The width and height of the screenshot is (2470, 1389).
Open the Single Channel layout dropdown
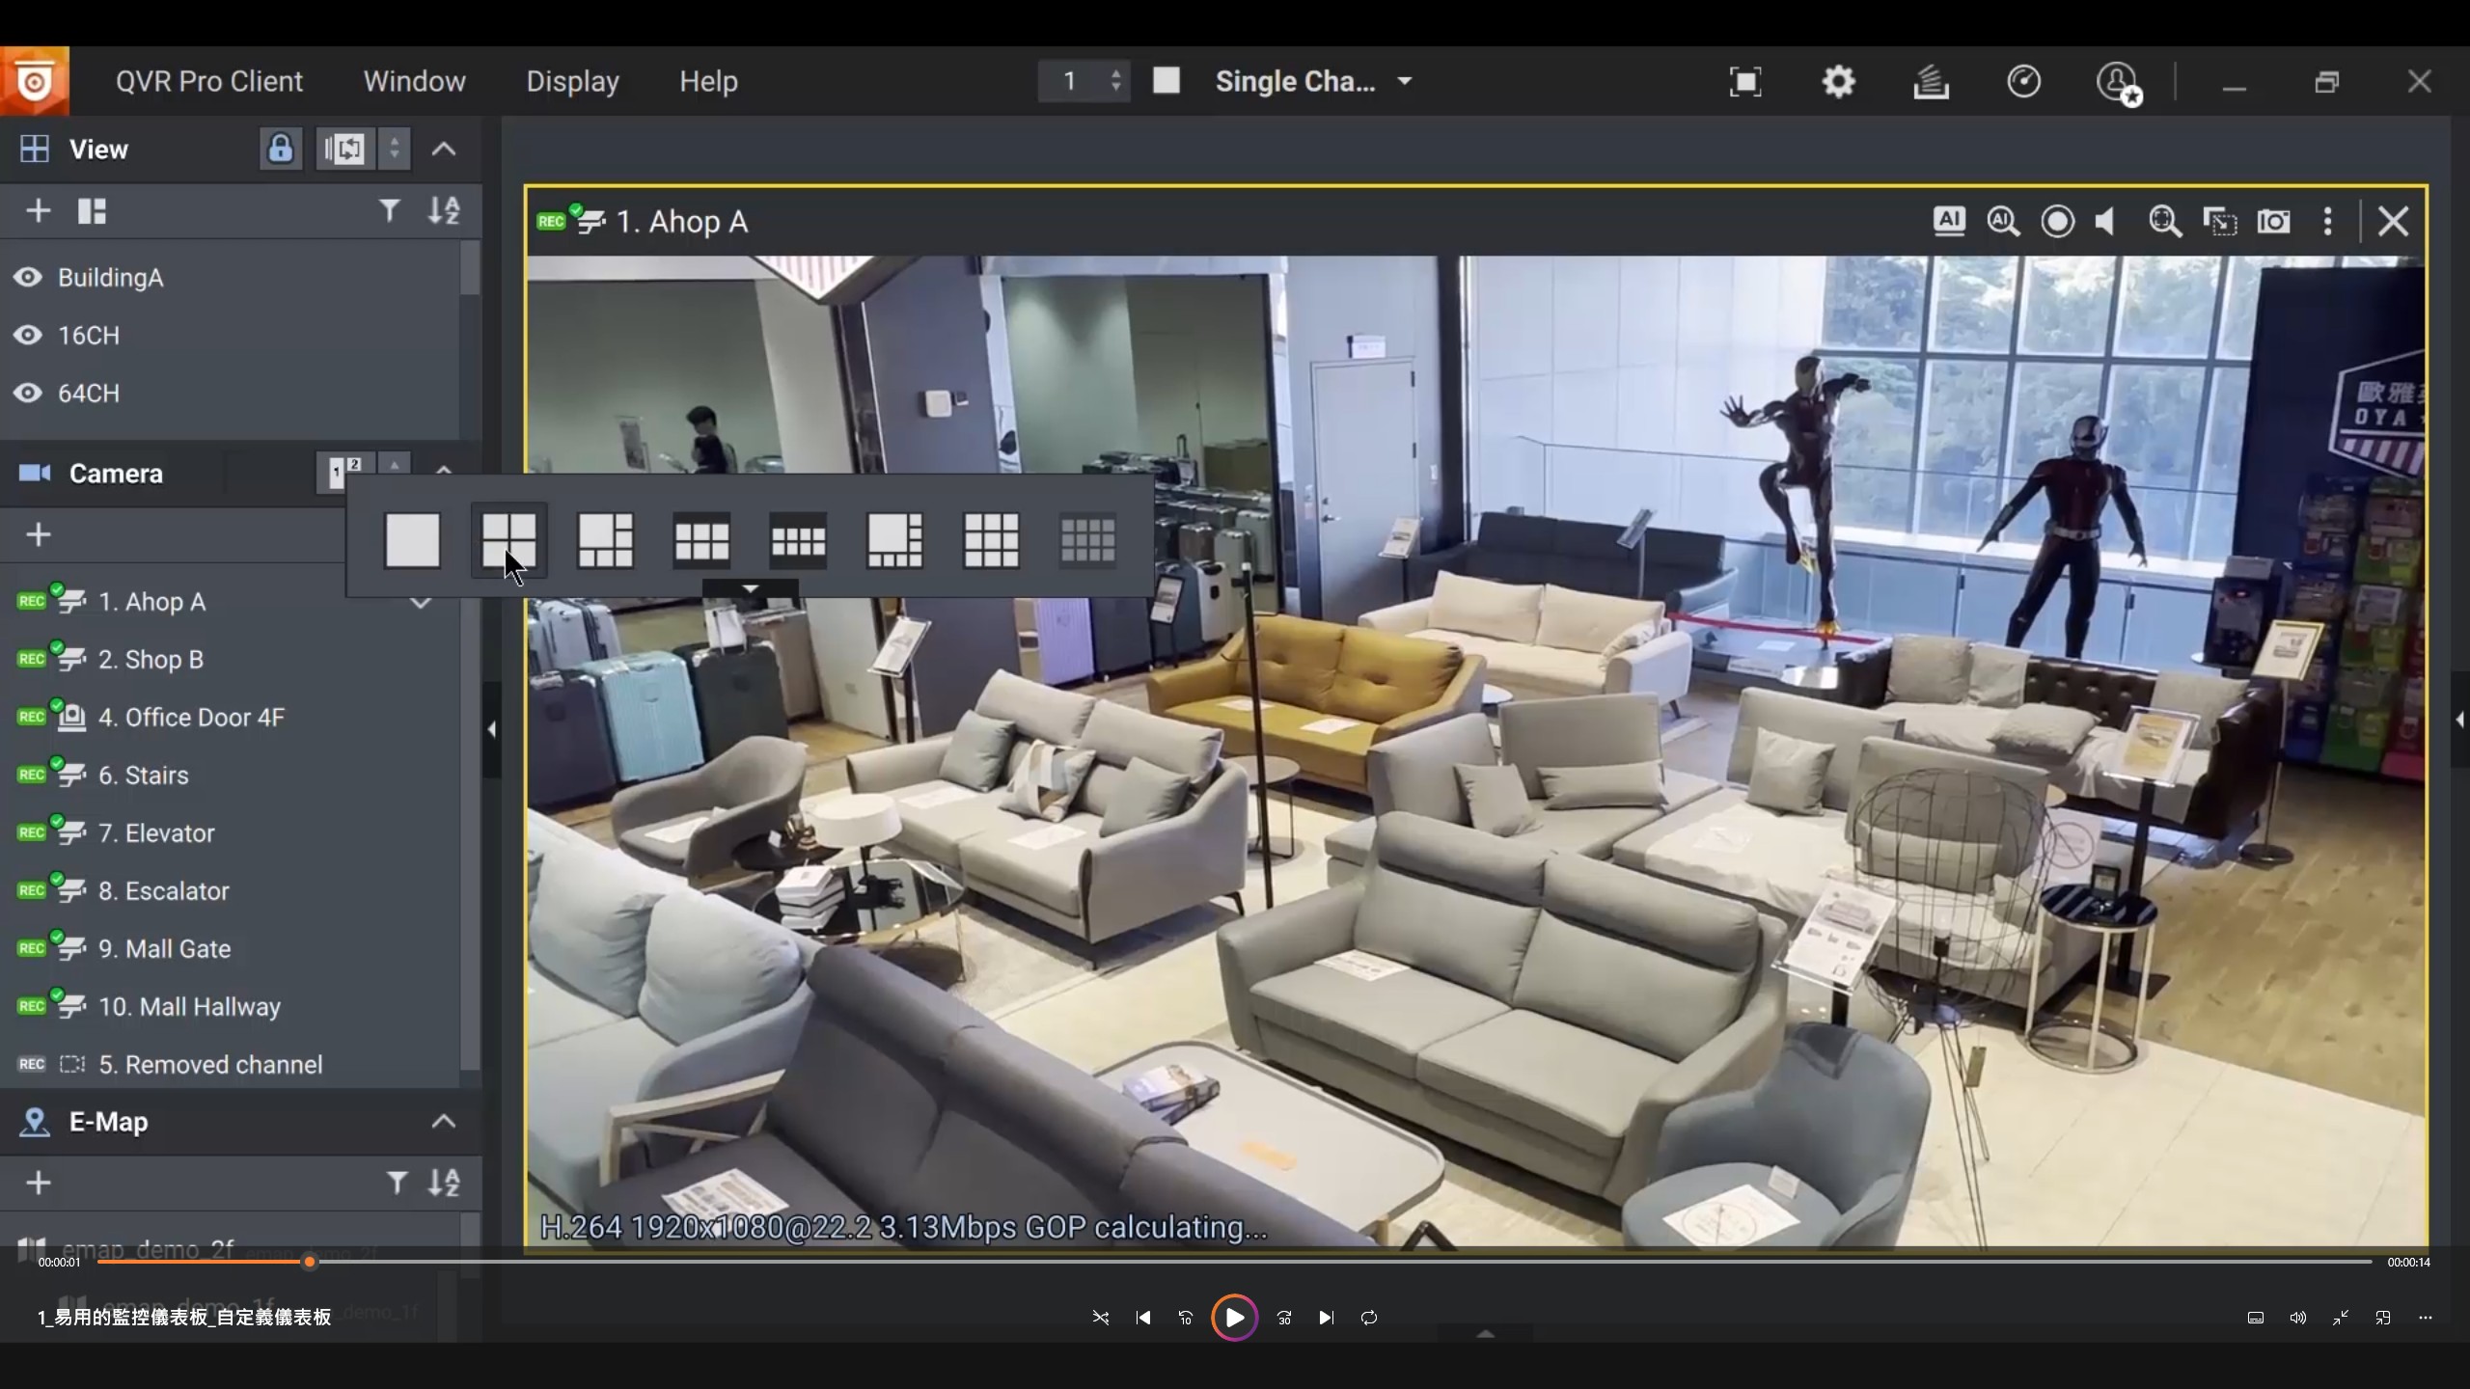(1405, 81)
